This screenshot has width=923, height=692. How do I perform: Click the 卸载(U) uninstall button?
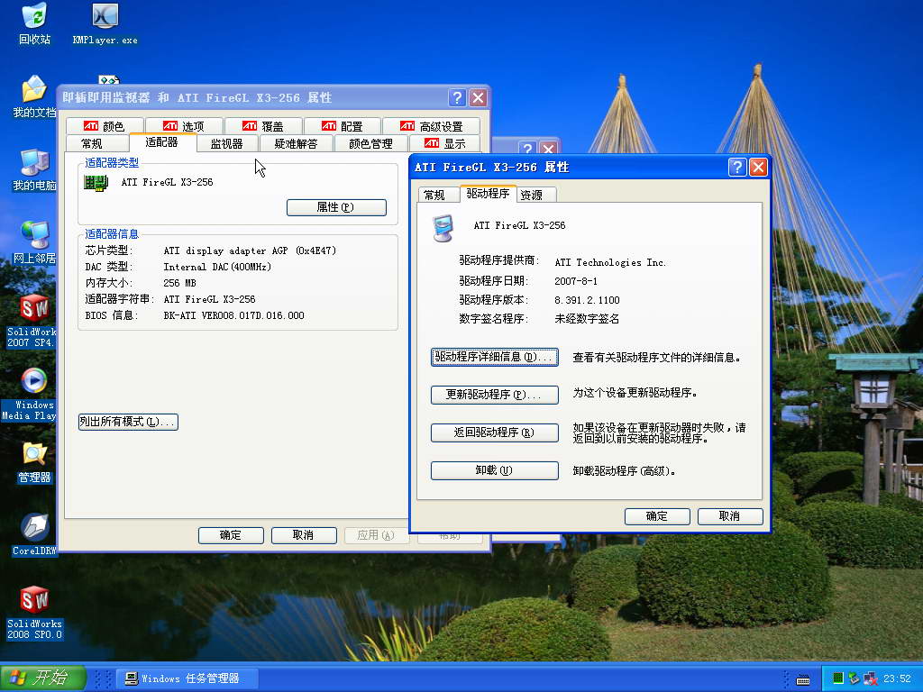(495, 470)
